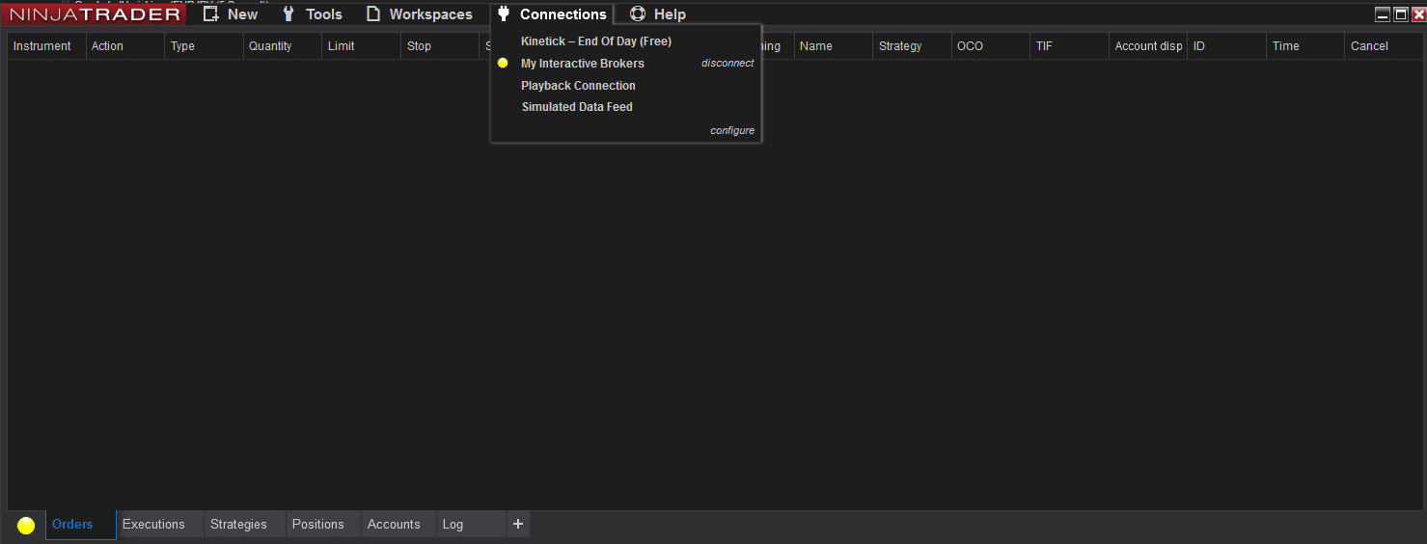Image resolution: width=1427 pixels, height=544 pixels.
Task: Click disconnect next to My Interactive Brokers
Action: [727, 63]
